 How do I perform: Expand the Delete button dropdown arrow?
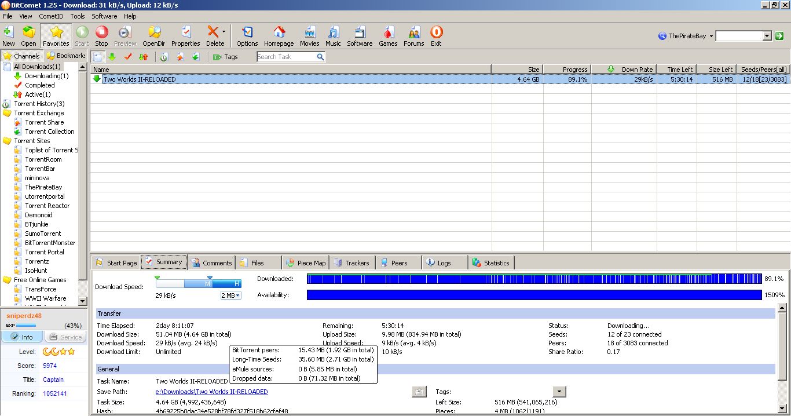tap(224, 33)
